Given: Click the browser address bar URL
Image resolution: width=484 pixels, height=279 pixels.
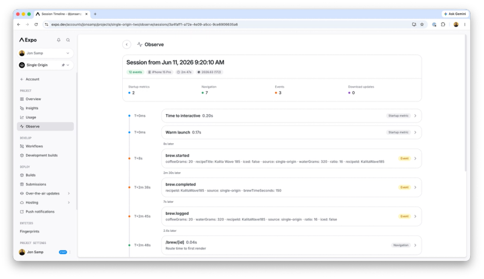Looking at the screenshot, I should 145,24.
